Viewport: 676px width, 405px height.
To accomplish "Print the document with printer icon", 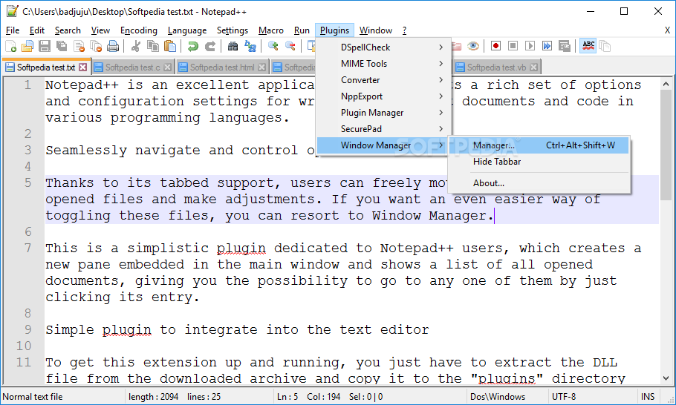I will (113, 46).
